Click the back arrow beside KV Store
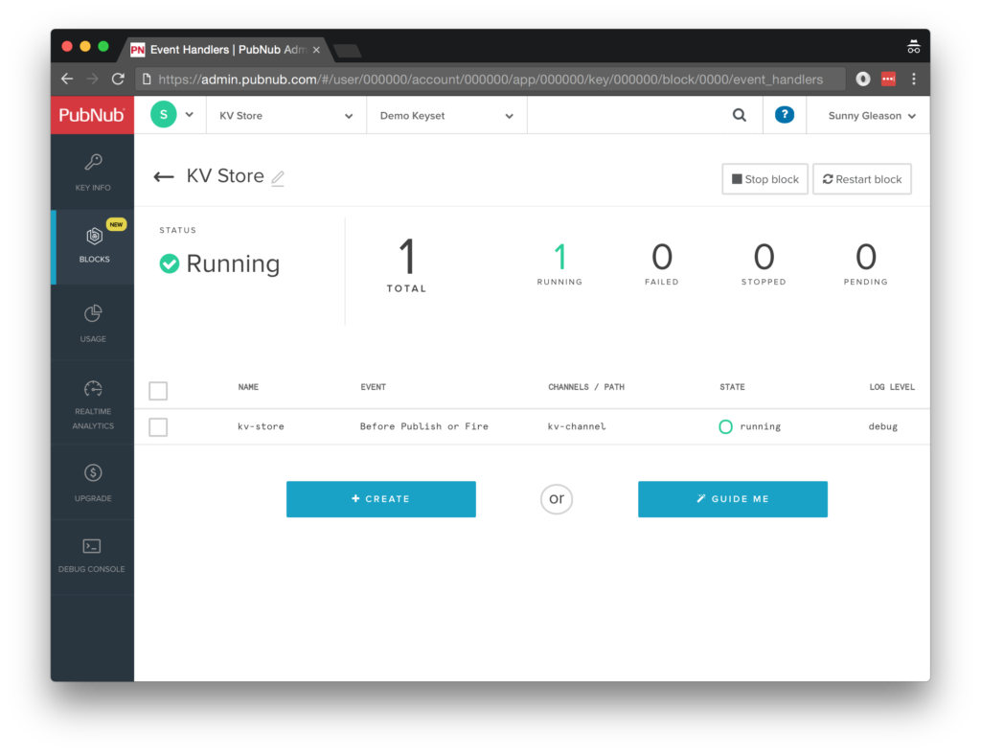The image size is (981, 754). pos(164,177)
